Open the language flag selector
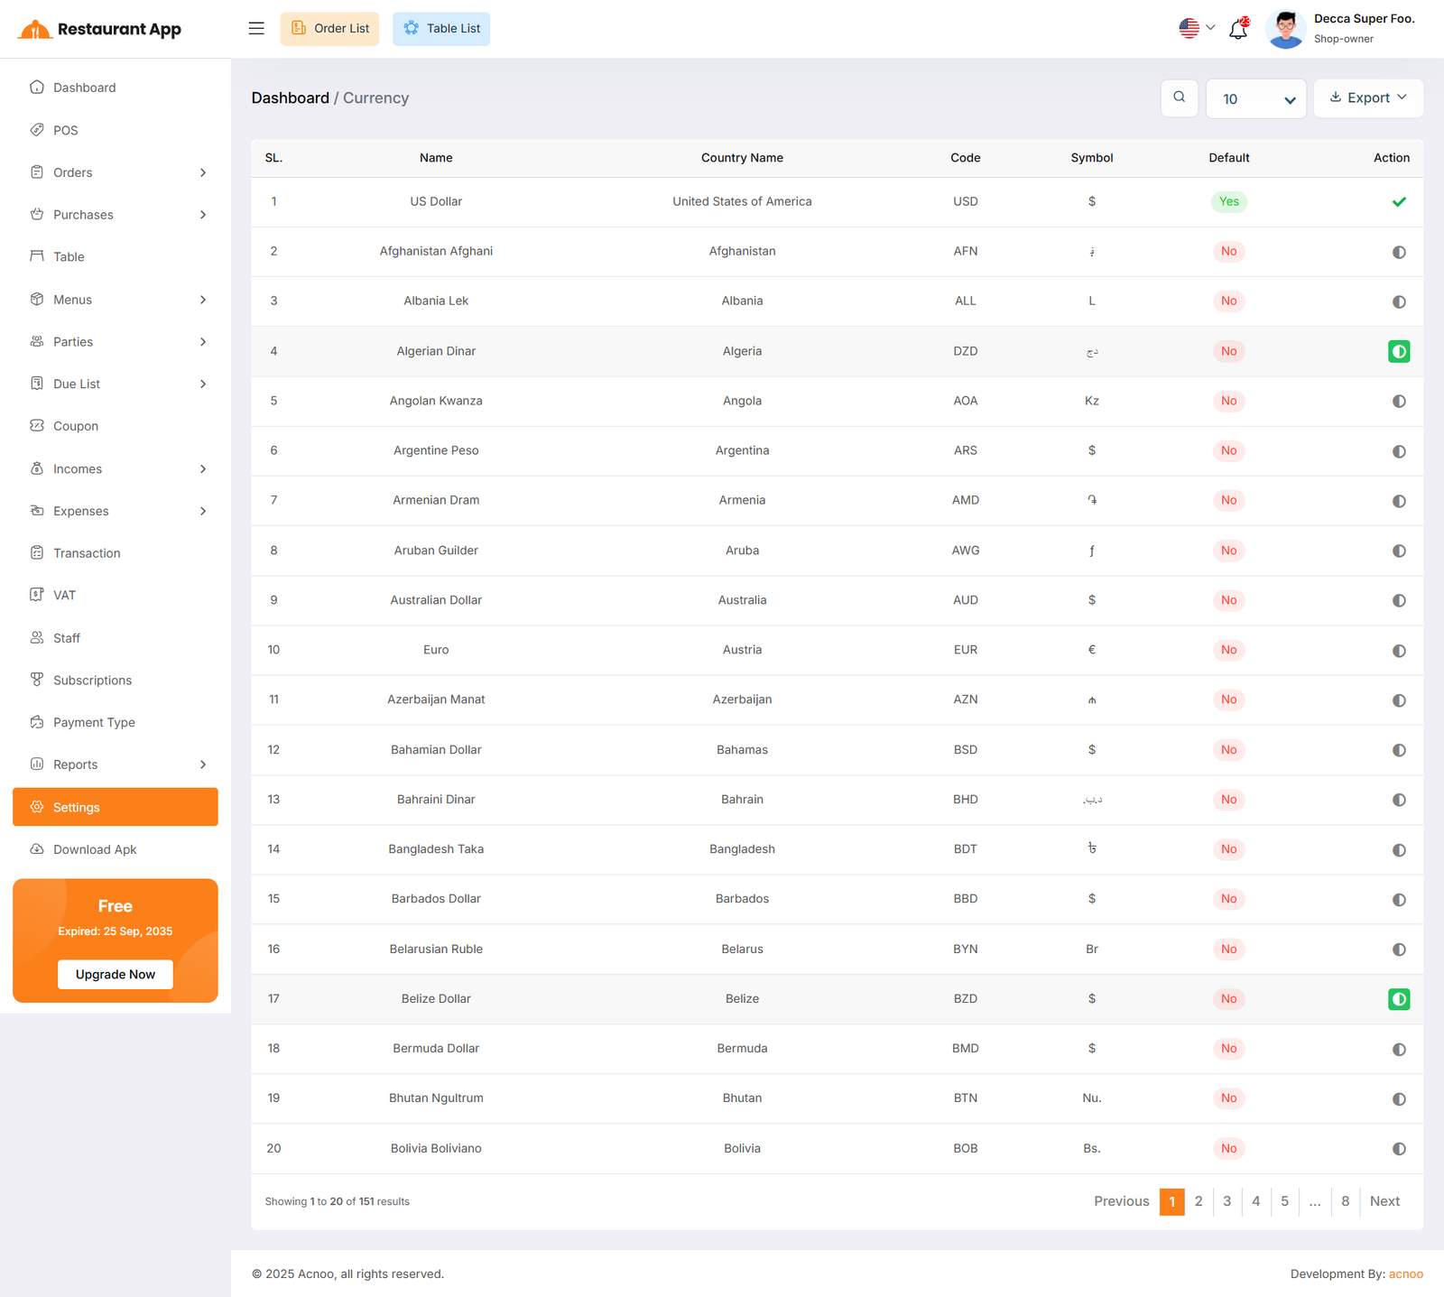 pyautogui.click(x=1197, y=29)
